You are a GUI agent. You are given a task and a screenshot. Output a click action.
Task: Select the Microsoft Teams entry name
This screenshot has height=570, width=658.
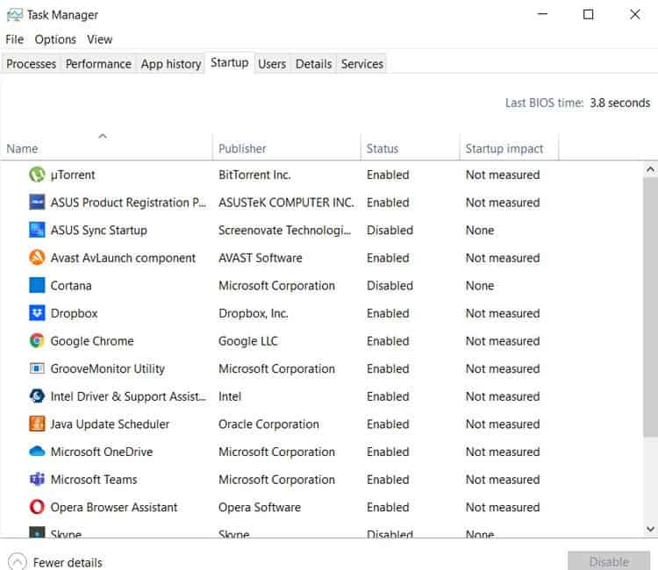pos(94,479)
